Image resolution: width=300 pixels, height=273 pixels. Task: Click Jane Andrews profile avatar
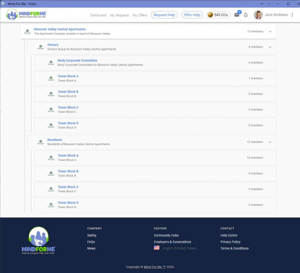point(258,15)
